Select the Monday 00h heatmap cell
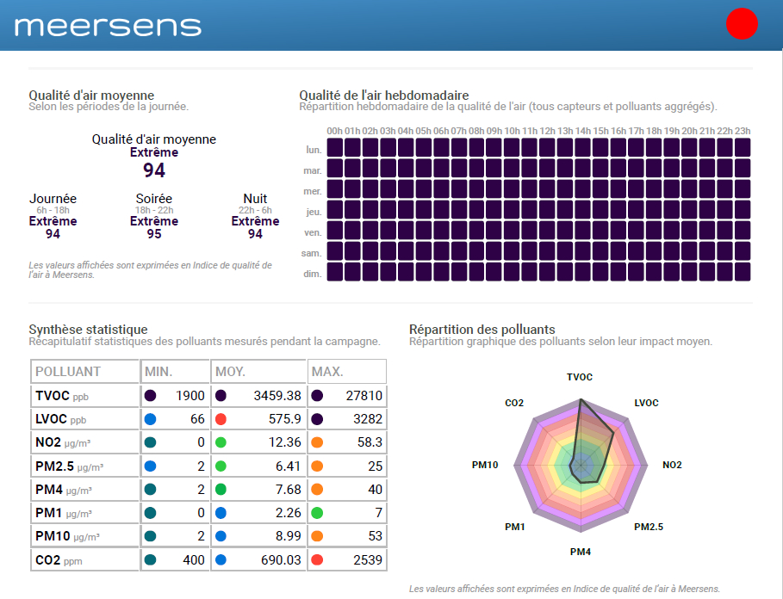The height and width of the screenshot is (599, 783). click(335, 148)
